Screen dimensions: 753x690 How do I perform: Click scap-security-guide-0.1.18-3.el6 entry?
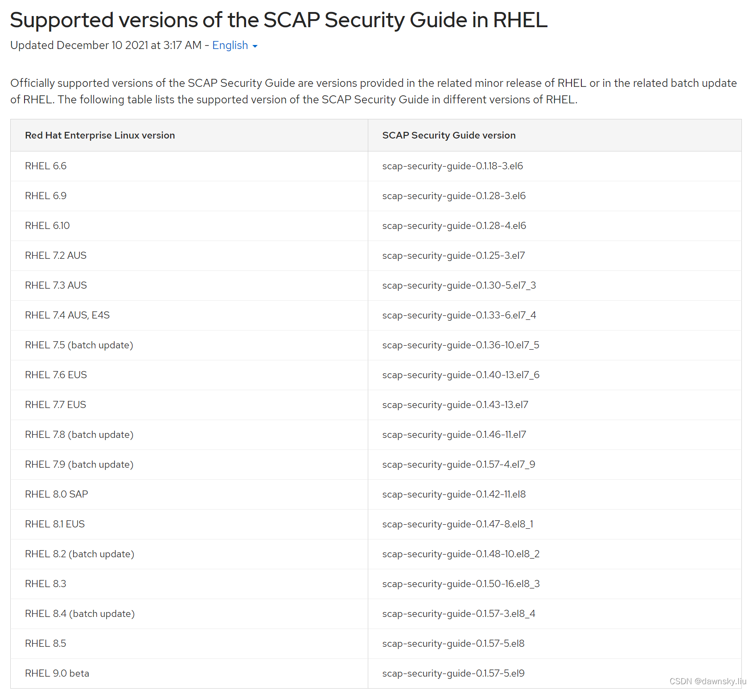(x=453, y=166)
